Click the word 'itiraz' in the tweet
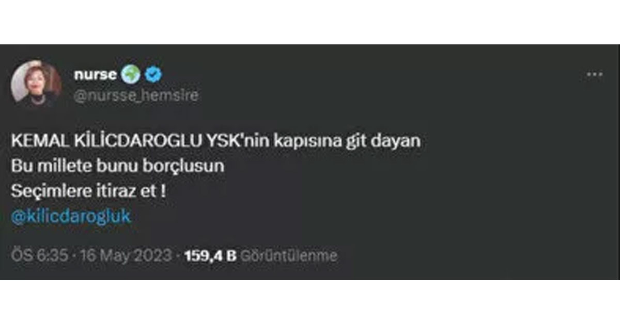 (x=117, y=191)
